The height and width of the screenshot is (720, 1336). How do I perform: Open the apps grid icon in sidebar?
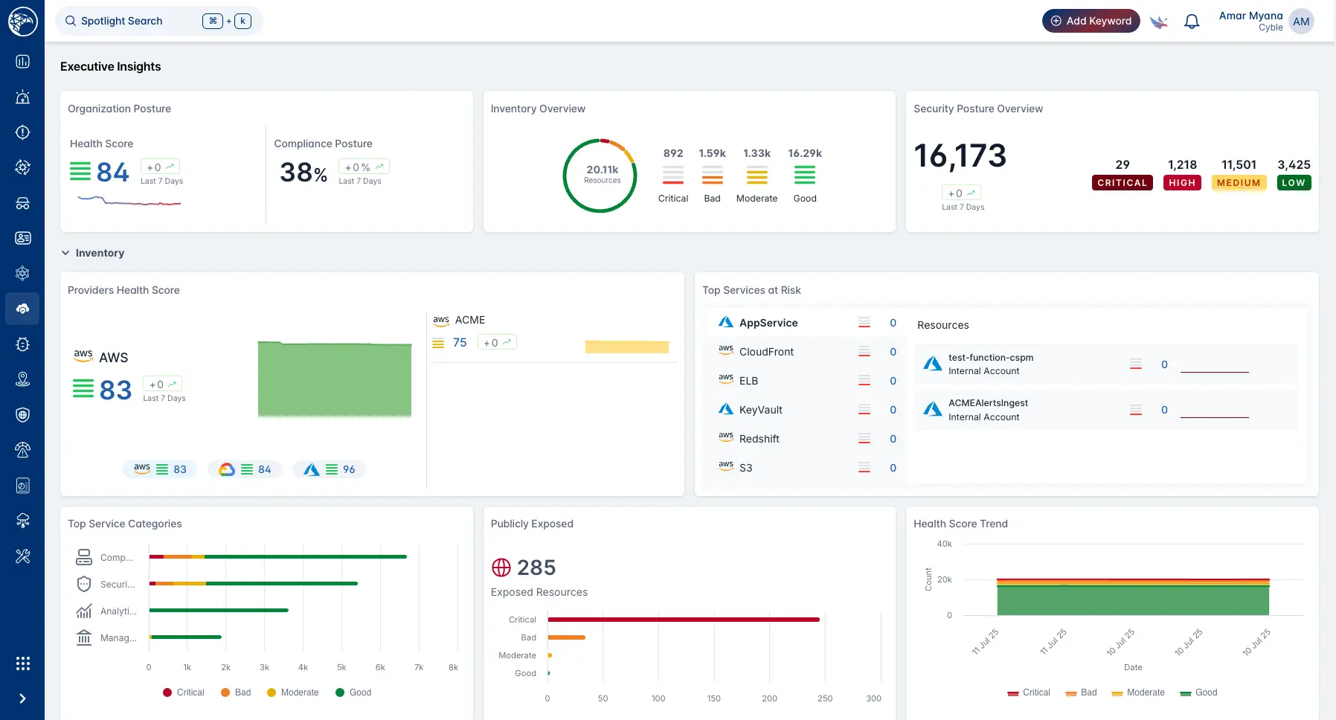click(22, 663)
